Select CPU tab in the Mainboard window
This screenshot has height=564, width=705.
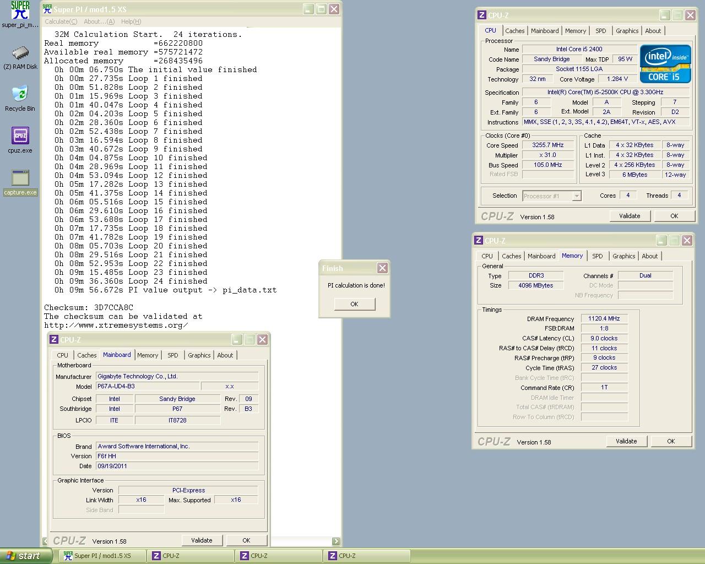tap(63, 355)
